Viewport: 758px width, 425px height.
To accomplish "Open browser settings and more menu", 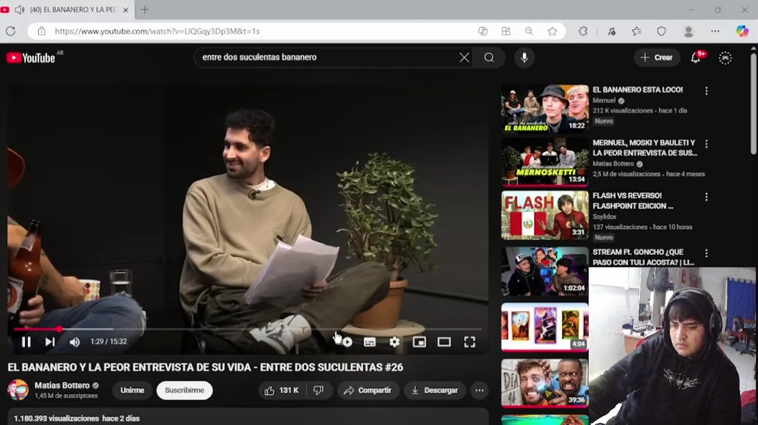I will pos(715,31).
